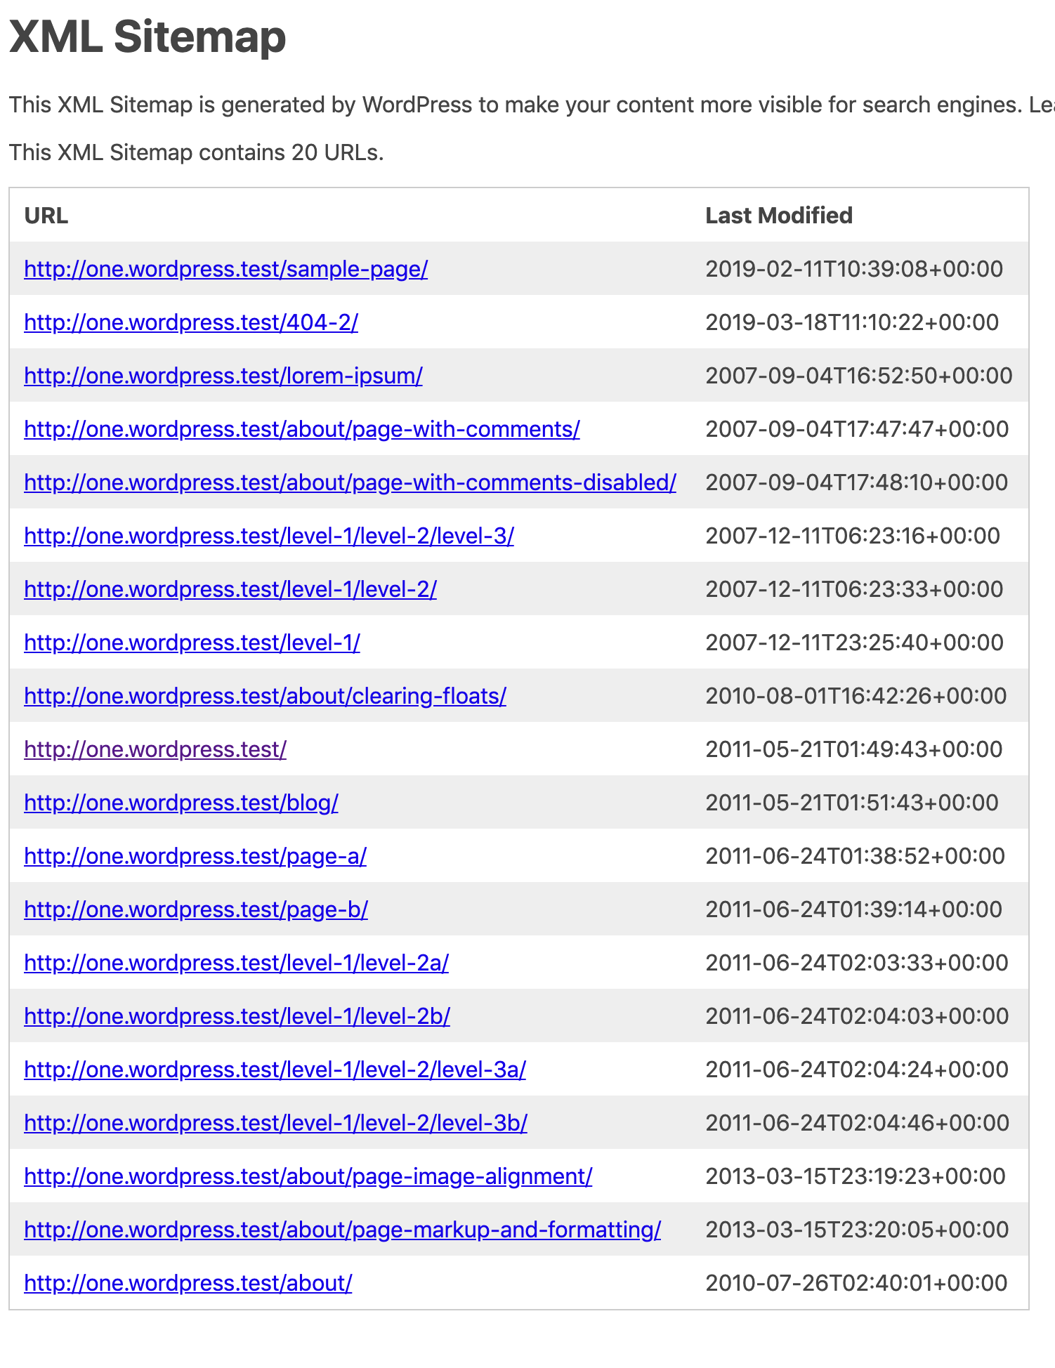
Task: Click the about page link
Action: [187, 1283]
